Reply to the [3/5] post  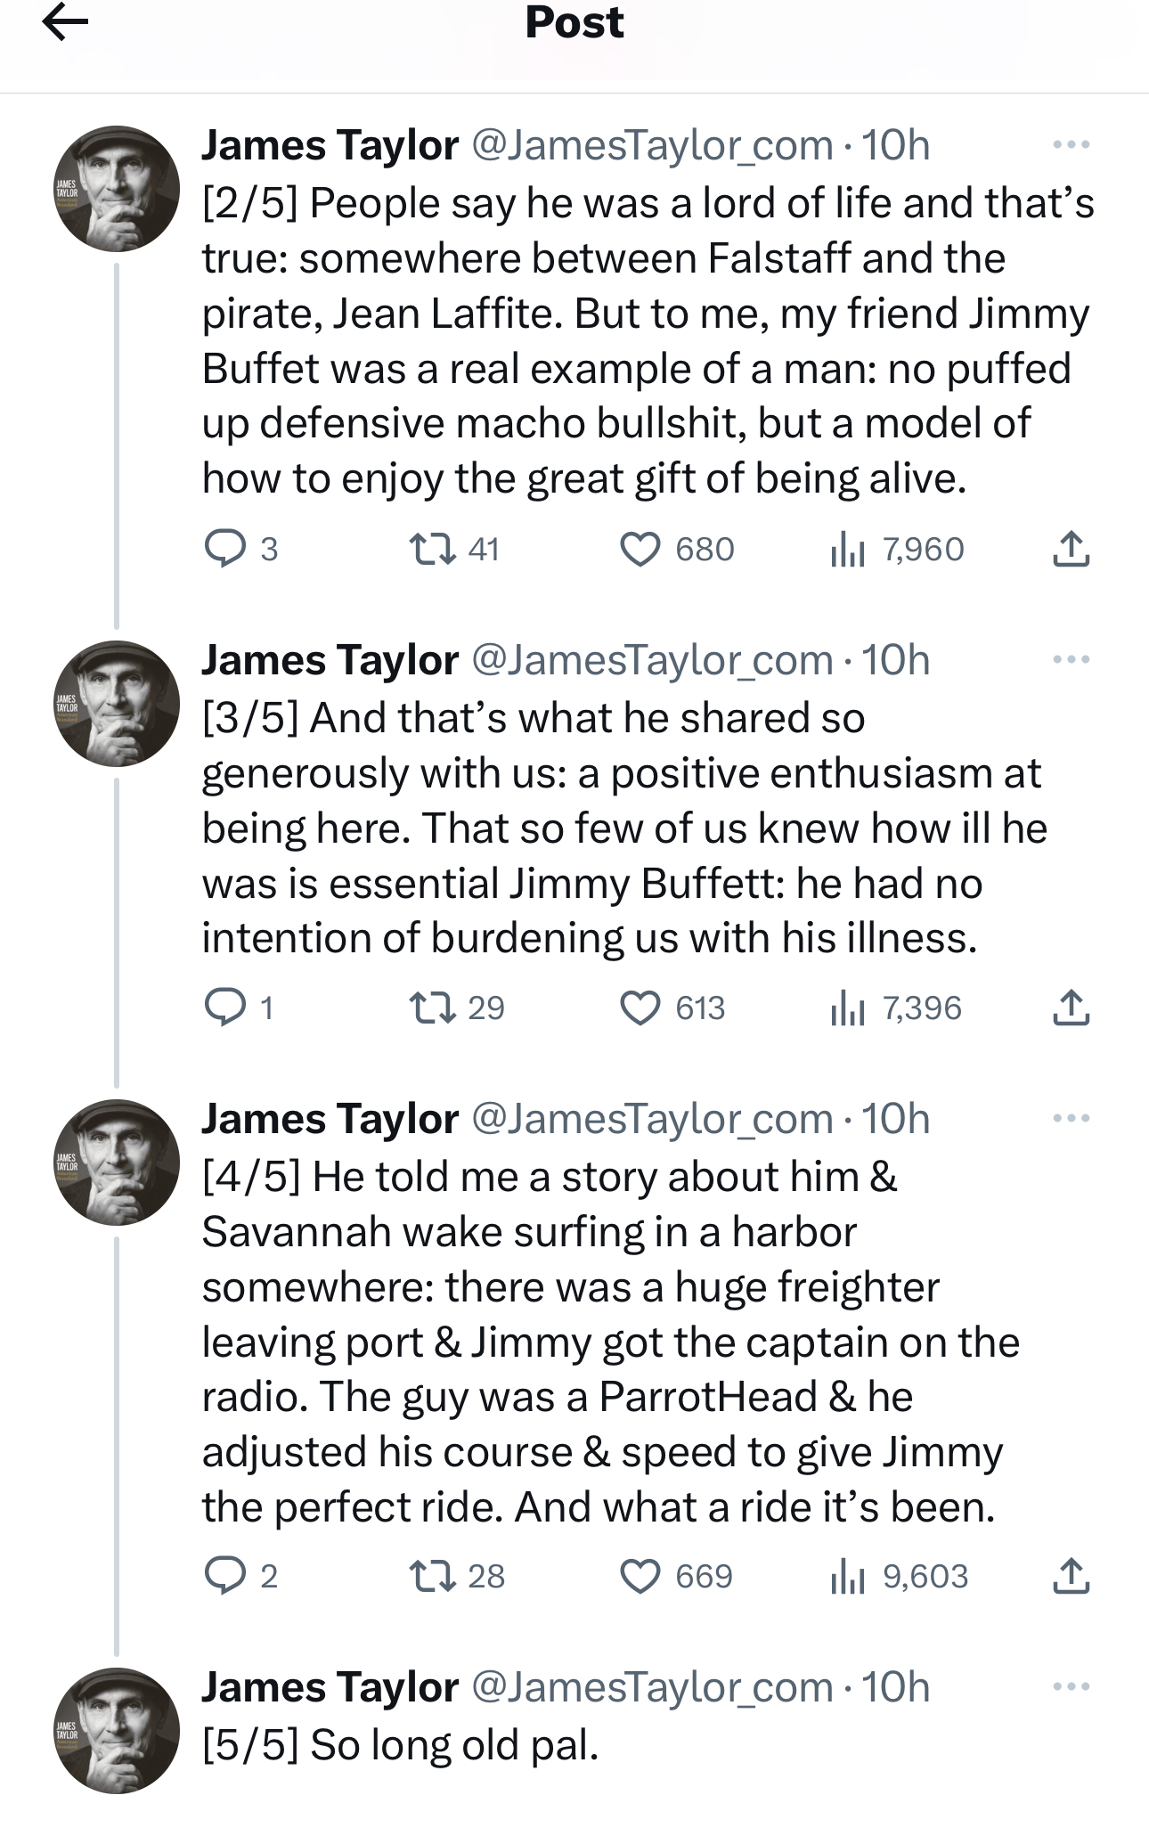click(225, 1008)
